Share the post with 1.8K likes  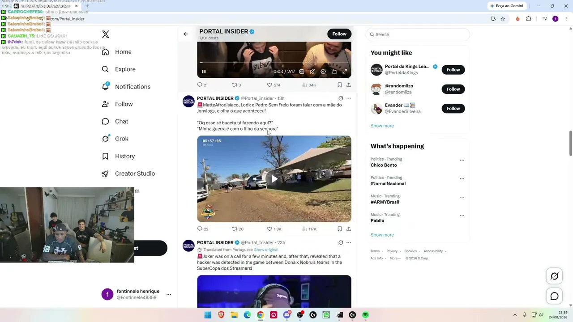pyautogui.click(x=349, y=229)
